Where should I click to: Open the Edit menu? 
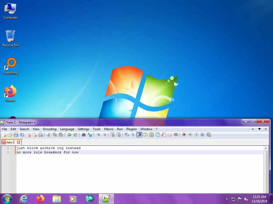[13, 129]
